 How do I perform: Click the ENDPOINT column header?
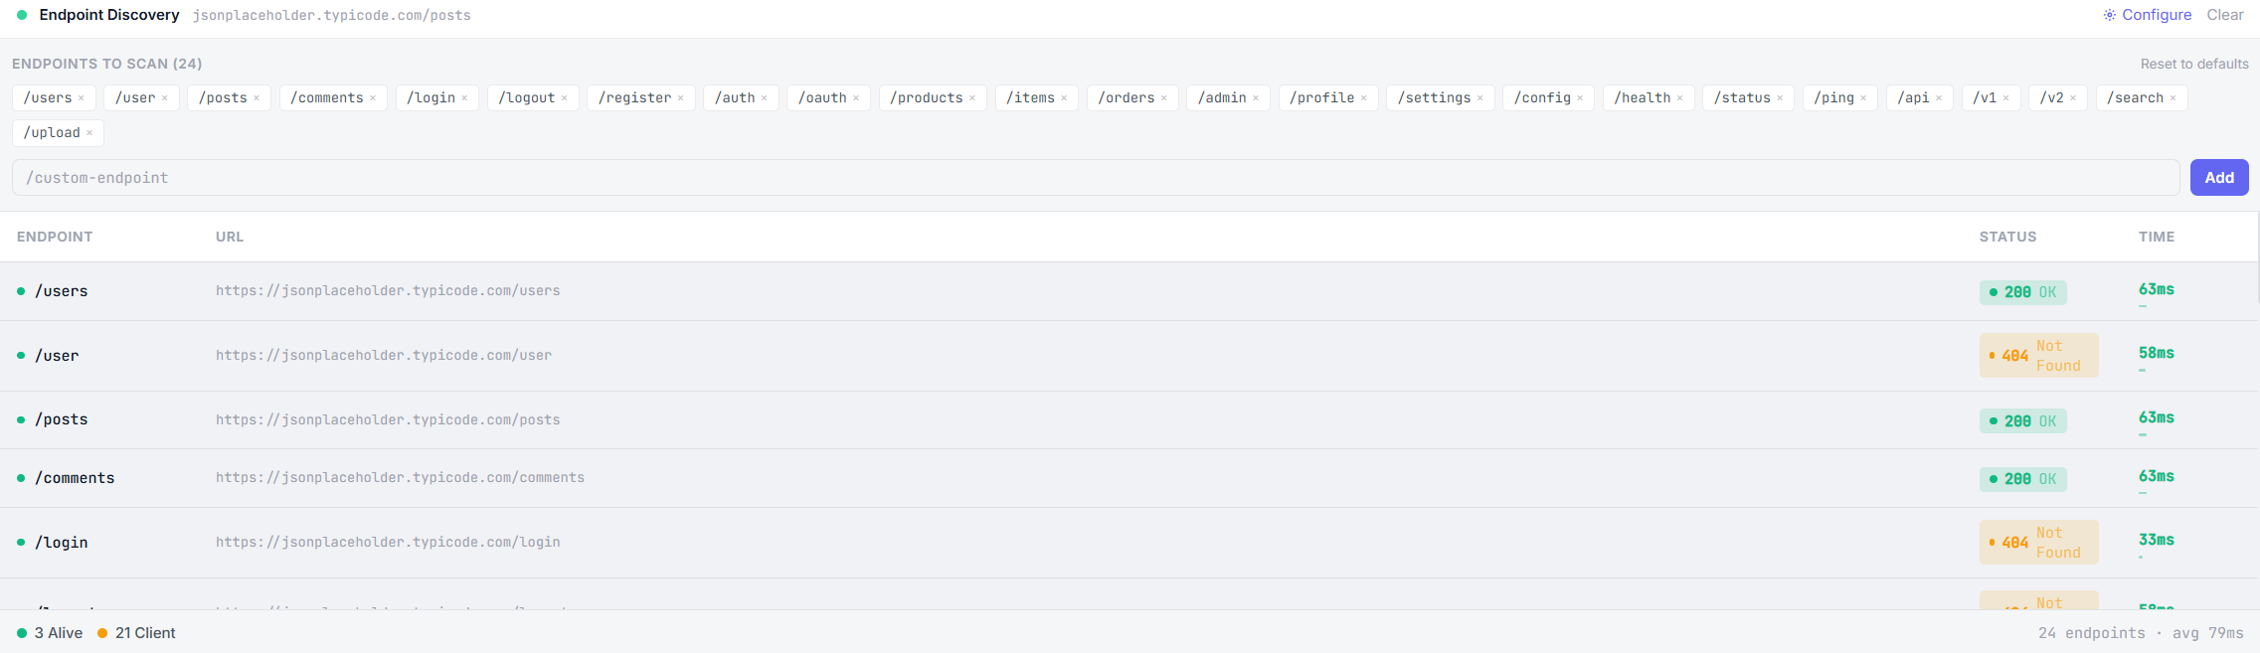pyautogui.click(x=55, y=237)
